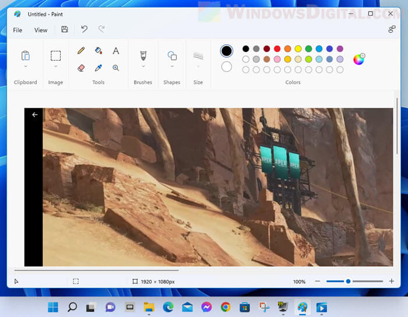408x317 pixels.
Task: Select the Pencil tool
Action: point(81,50)
